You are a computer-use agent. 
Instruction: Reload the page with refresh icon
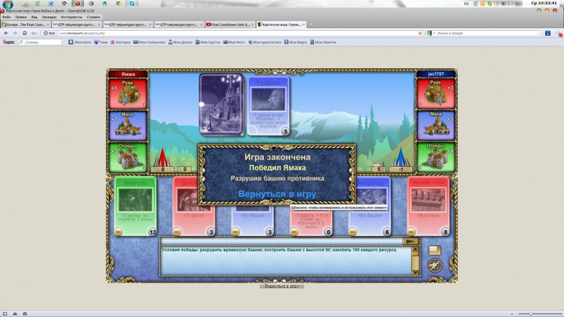coord(24,33)
